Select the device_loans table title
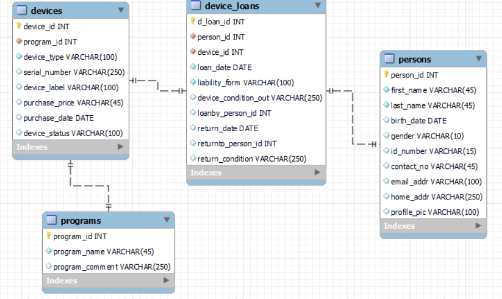The height and width of the screenshot is (299, 502). pos(232,6)
